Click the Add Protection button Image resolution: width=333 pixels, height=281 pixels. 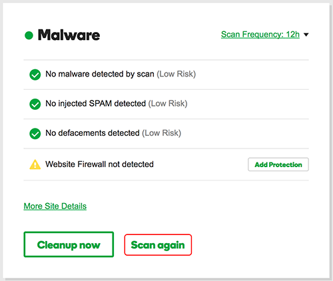click(278, 164)
